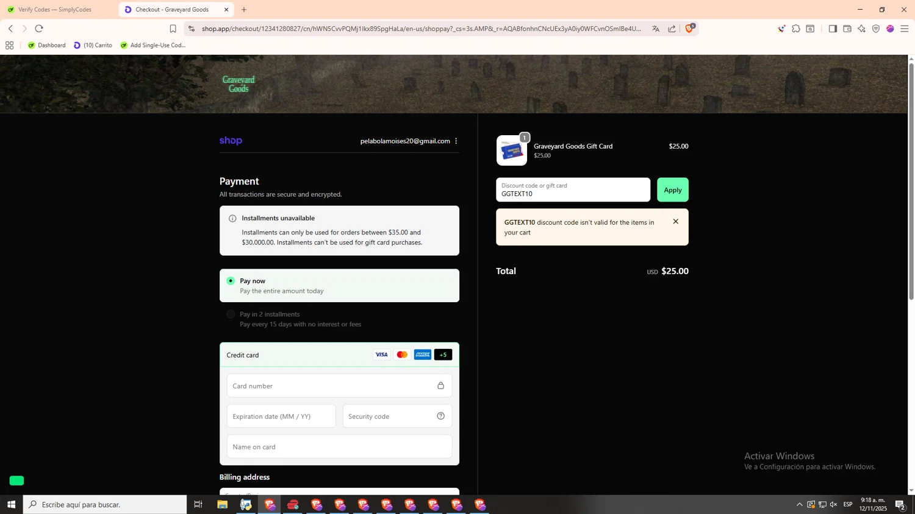Apply the GGTEXT10 discount code
The image size is (915, 514).
pos(672,189)
